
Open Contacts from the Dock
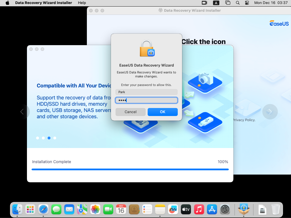pyautogui.click(x=134, y=209)
